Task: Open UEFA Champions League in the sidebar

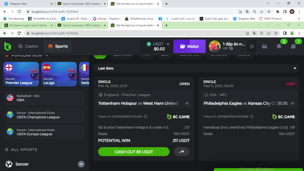Action: pos(45,115)
